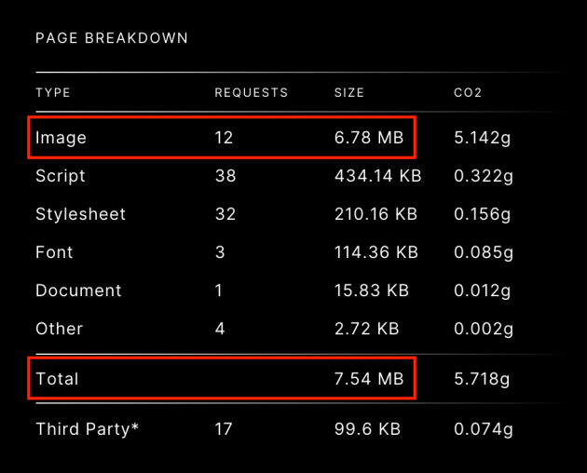Click the Total size 7.54 MB
Screen dimensions: 587x473
[x=369, y=379]
